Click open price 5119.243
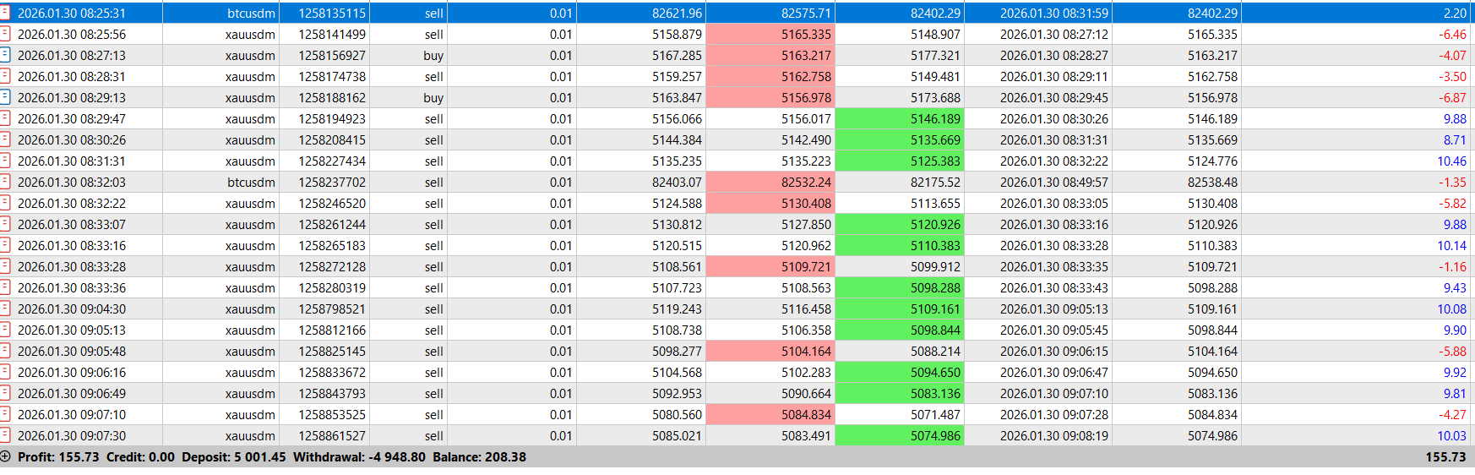The height and width of the screenshot is (475, 1475). 677,309
